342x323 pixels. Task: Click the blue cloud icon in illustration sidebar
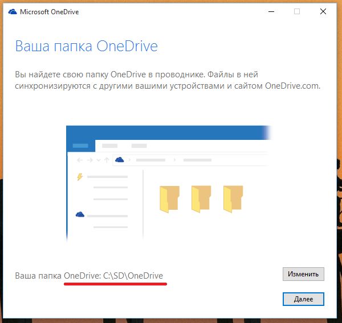(x=80, y=214)
